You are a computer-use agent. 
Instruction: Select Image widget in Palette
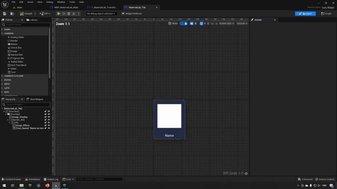(13, 51)
